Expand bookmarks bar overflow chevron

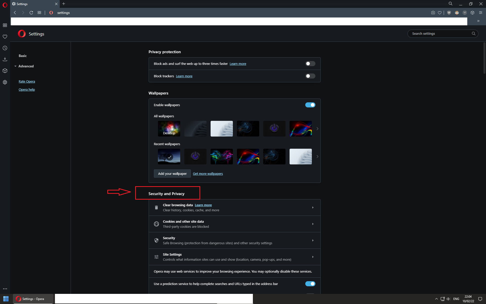478,21
